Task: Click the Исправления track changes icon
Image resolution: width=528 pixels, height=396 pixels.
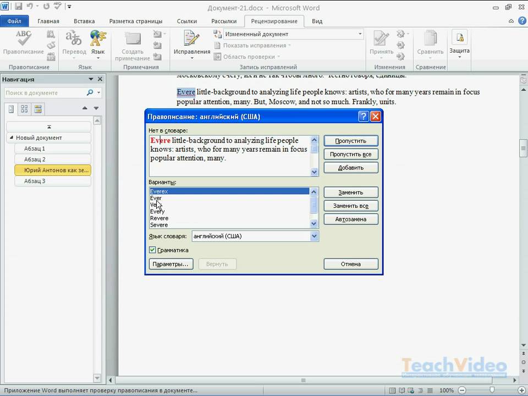Action: [x=191, y=38]
